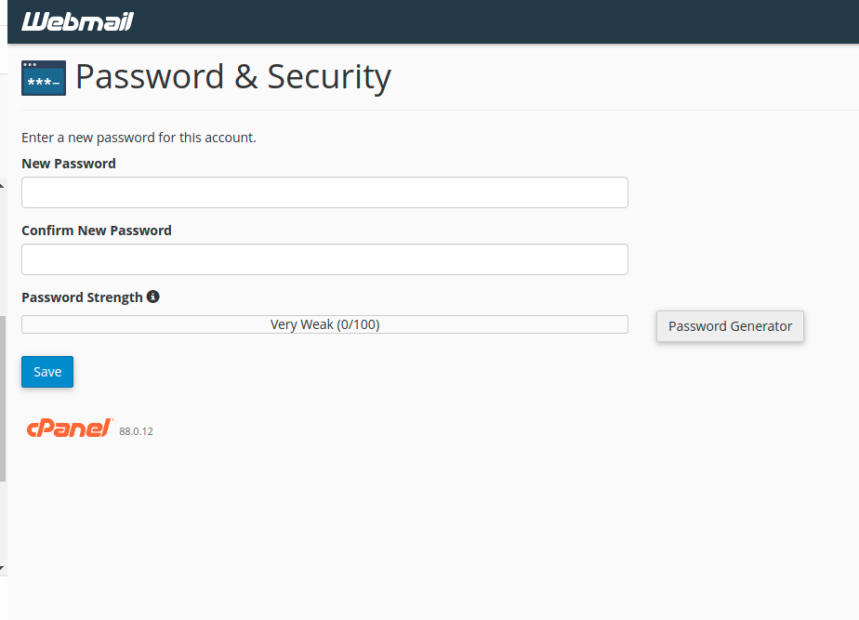
Task: Click the cPanel version number 88.0.12
Action: click(136, 431)
